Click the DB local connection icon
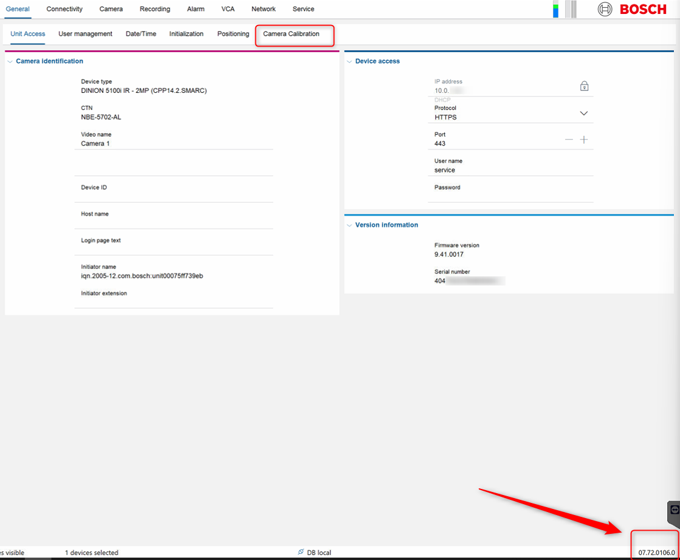Image resolution: width=680 pixels, height=560 pixels. (301, 552)
